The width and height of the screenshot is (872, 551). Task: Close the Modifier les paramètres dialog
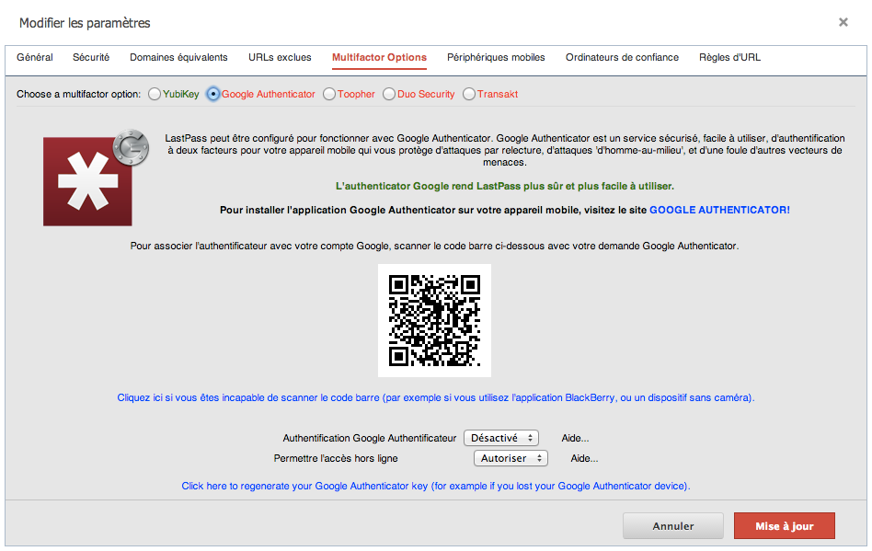click(x=843, y=22)
